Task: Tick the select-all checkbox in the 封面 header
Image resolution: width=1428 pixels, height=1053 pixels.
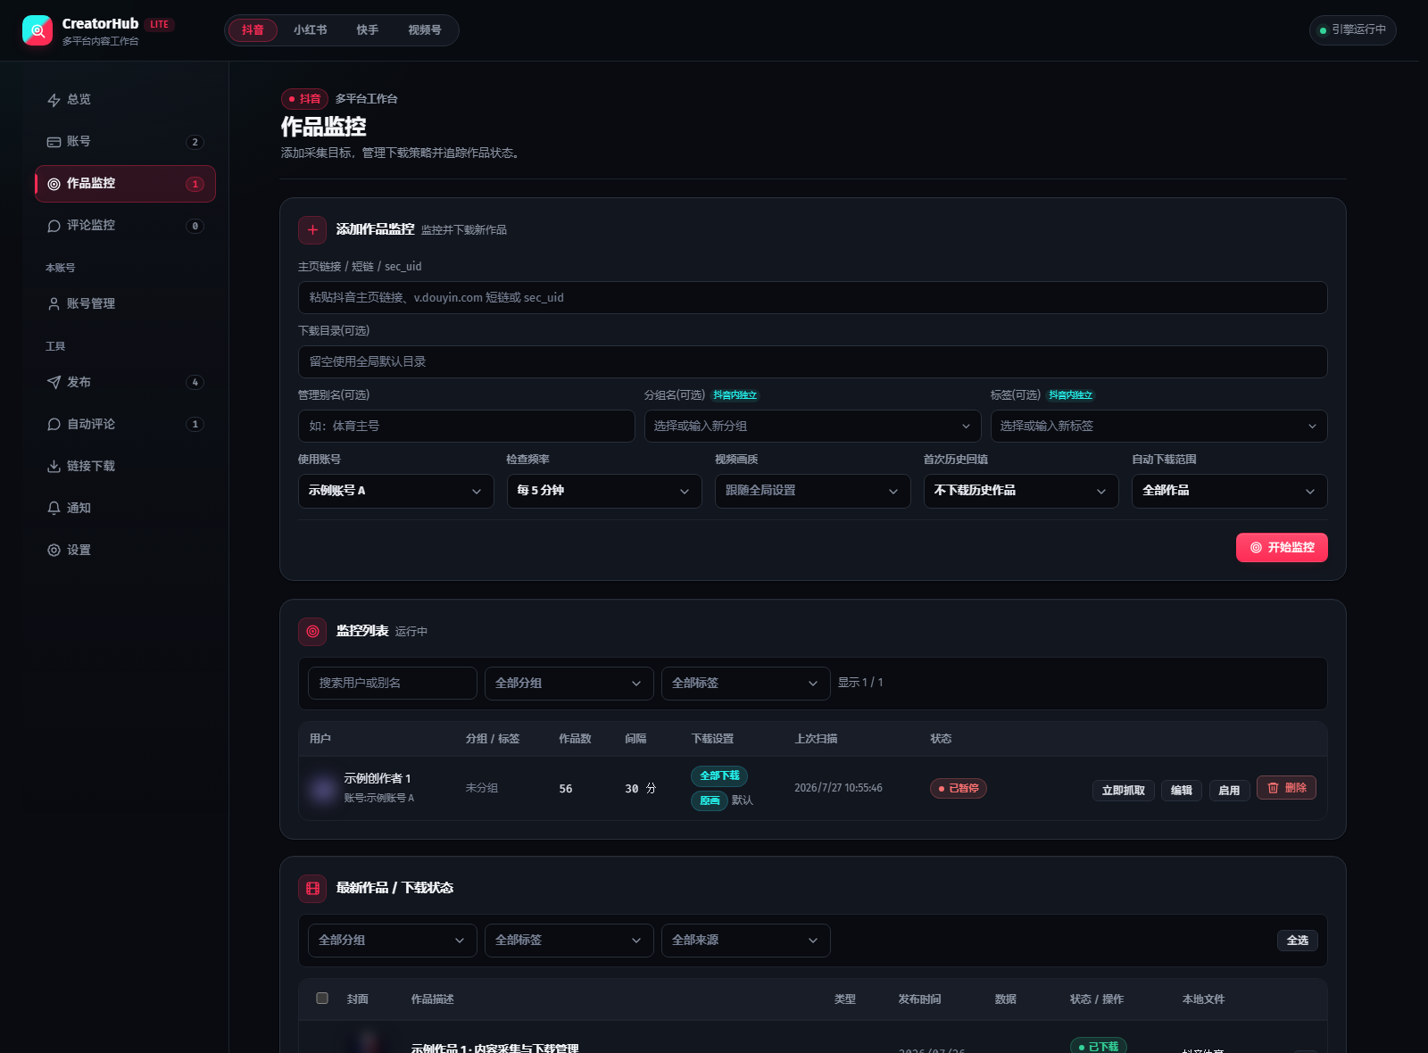Action: pyautogui.click(x=322, y=999)
